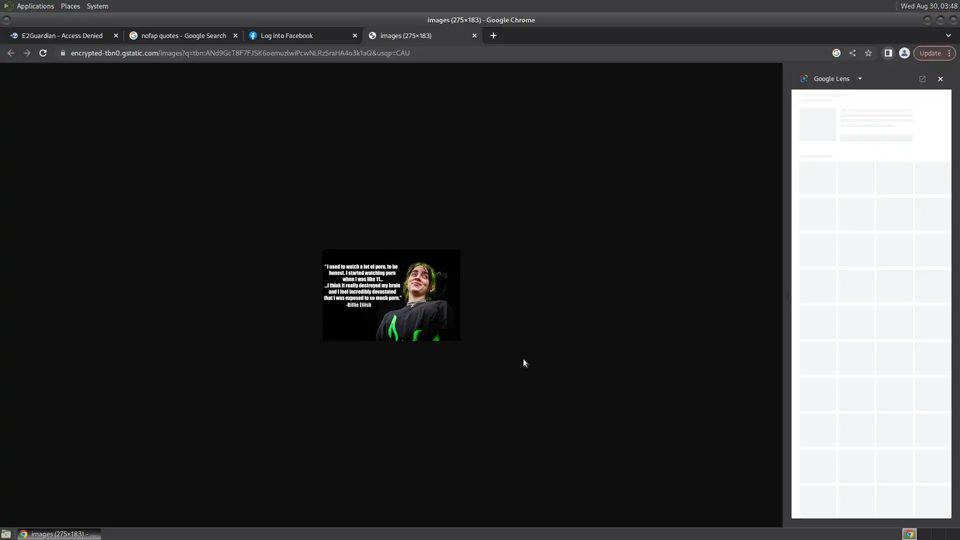The image size is (960, 540).
Task: Toggle the side panel icon
Action: (888, 53)
